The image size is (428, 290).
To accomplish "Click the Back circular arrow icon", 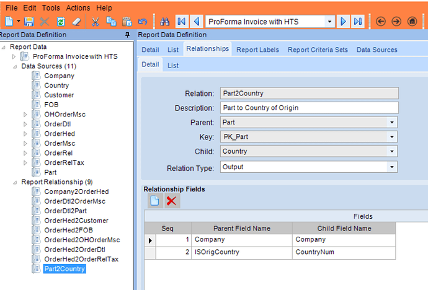I will tap(380, 21).
